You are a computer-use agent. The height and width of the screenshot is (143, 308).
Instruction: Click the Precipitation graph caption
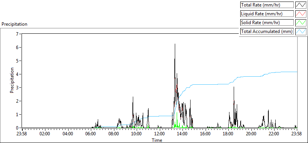coord(15,24)
